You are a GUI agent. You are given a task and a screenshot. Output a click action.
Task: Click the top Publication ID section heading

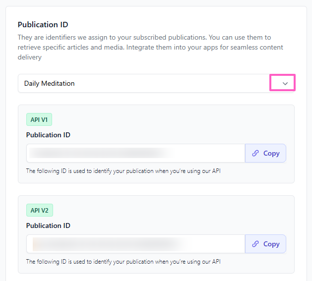(43, 25)
